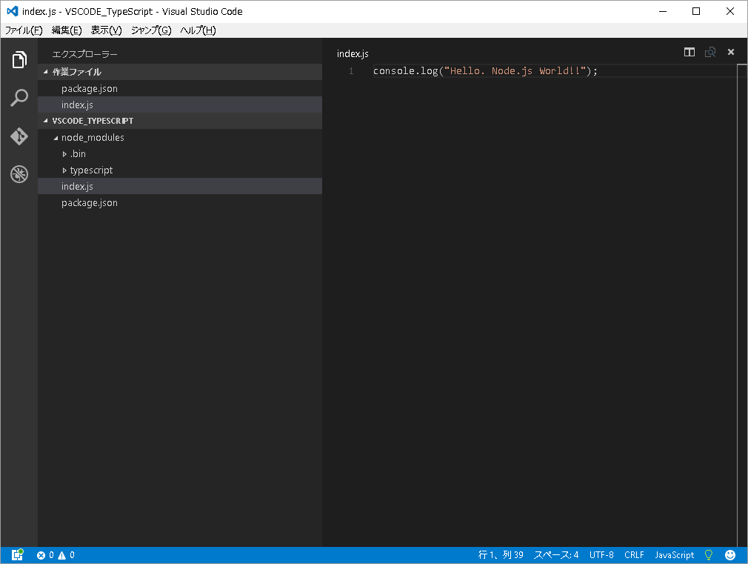Minimize the Visual Studio Code window

[x=663, y=11]
